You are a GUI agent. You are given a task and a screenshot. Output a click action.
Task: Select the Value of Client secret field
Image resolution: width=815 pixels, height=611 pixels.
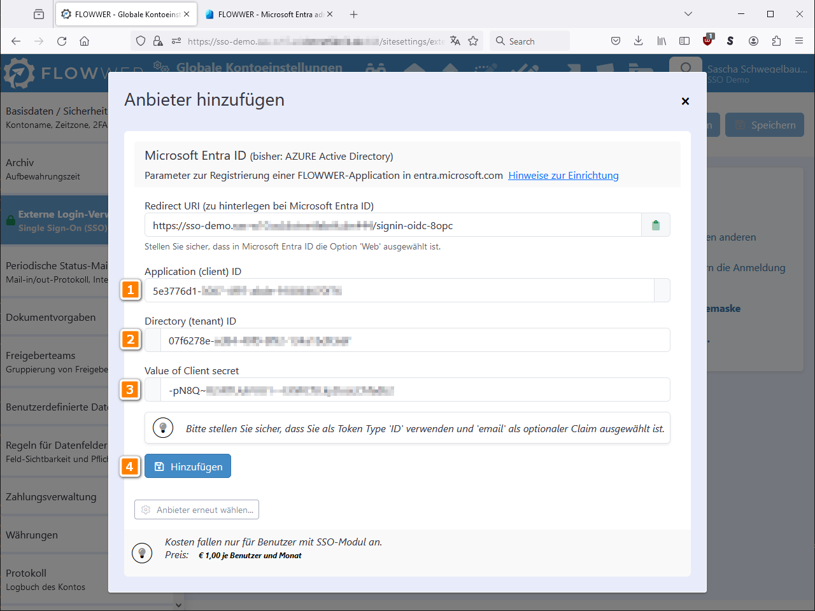(x=414, y=390)
